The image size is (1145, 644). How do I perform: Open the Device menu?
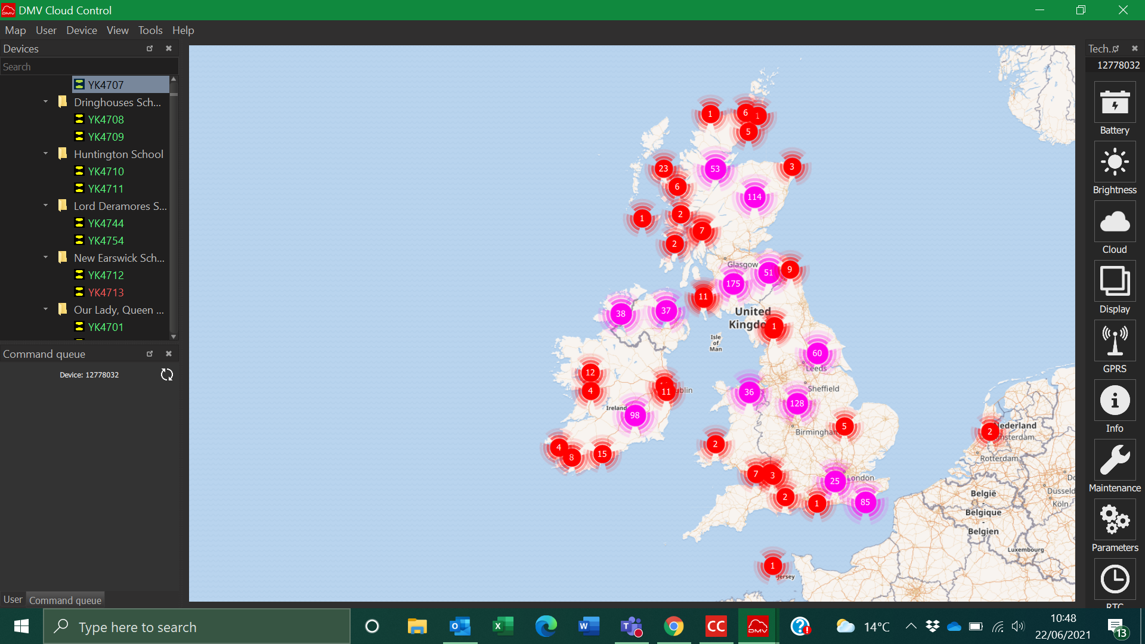81,30
